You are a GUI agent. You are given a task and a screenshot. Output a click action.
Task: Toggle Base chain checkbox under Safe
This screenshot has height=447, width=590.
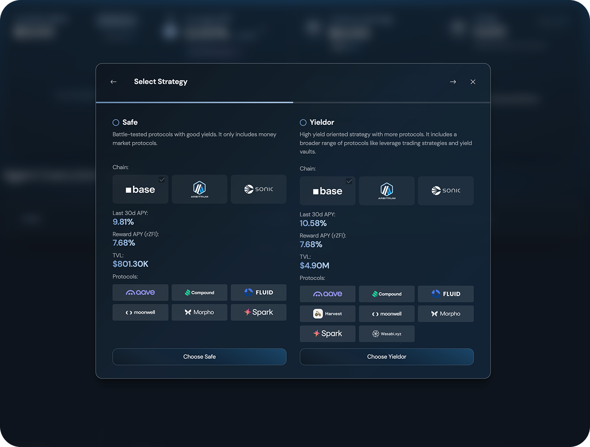[162, 180]
